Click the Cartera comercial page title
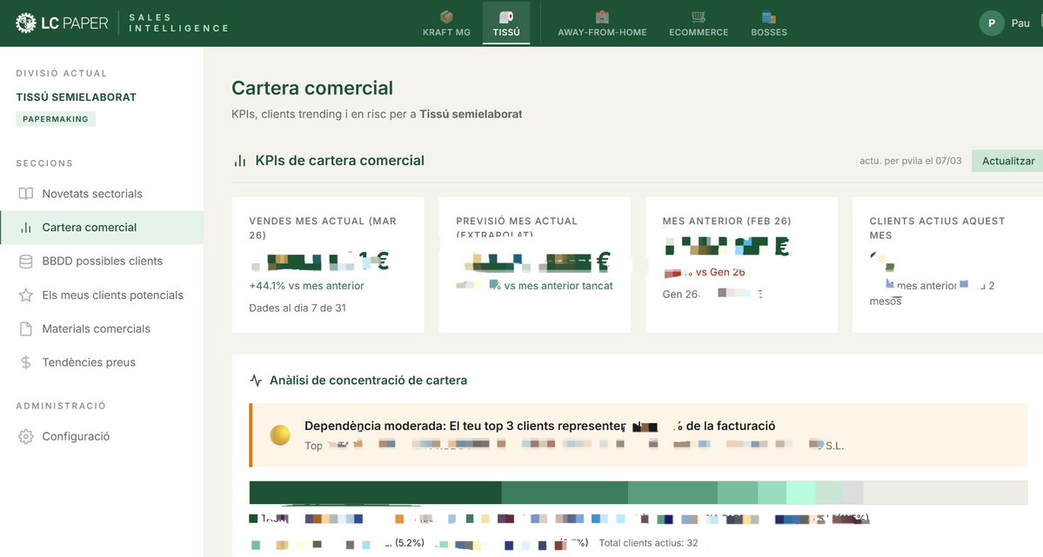Viewport: 1043px width, 557px height. click(312, 88)
